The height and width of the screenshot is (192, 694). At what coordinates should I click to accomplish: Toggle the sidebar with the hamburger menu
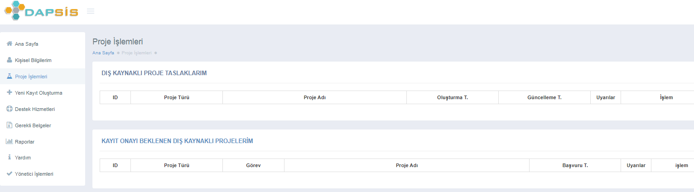tap(91, 11)
